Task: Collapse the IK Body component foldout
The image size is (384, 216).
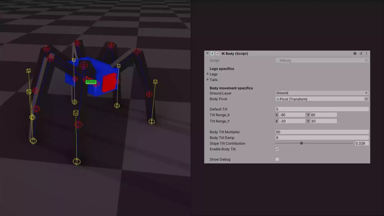Action: (x=207, y=53)
